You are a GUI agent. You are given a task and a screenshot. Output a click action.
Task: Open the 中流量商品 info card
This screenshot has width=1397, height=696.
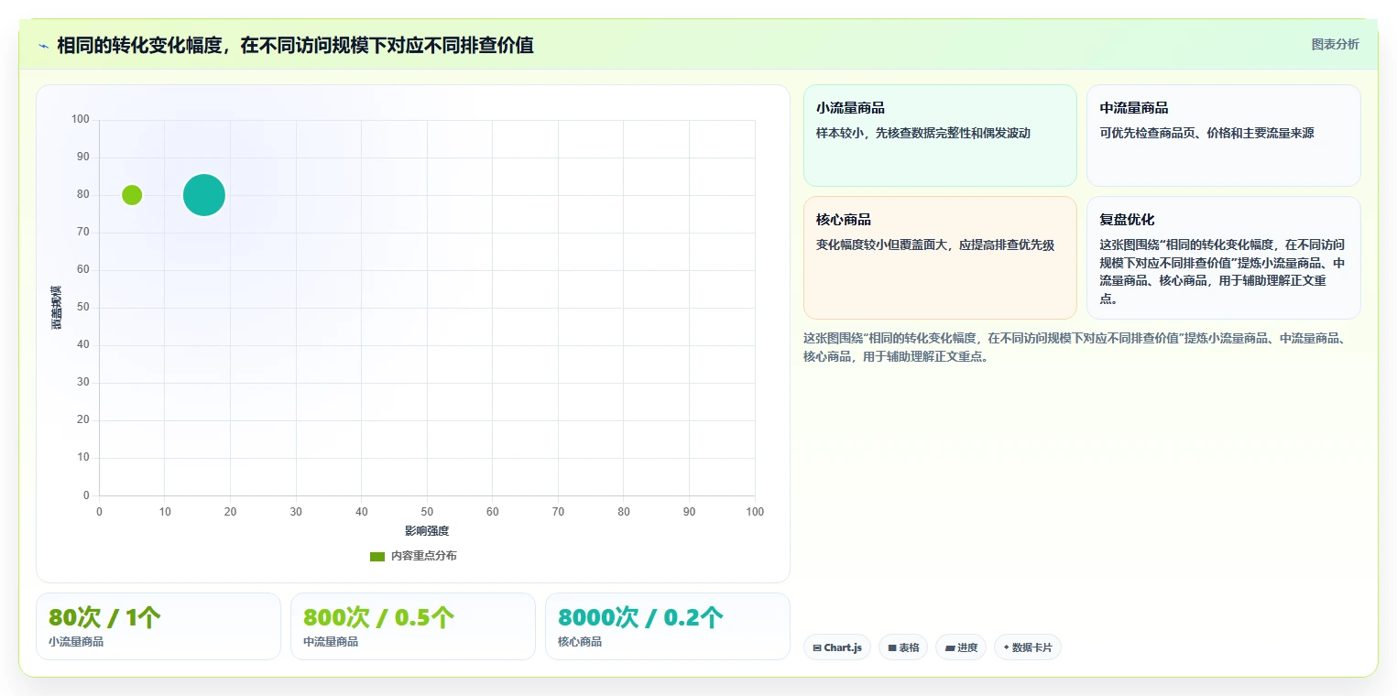pyautogui.click(x=1223, y=136)
